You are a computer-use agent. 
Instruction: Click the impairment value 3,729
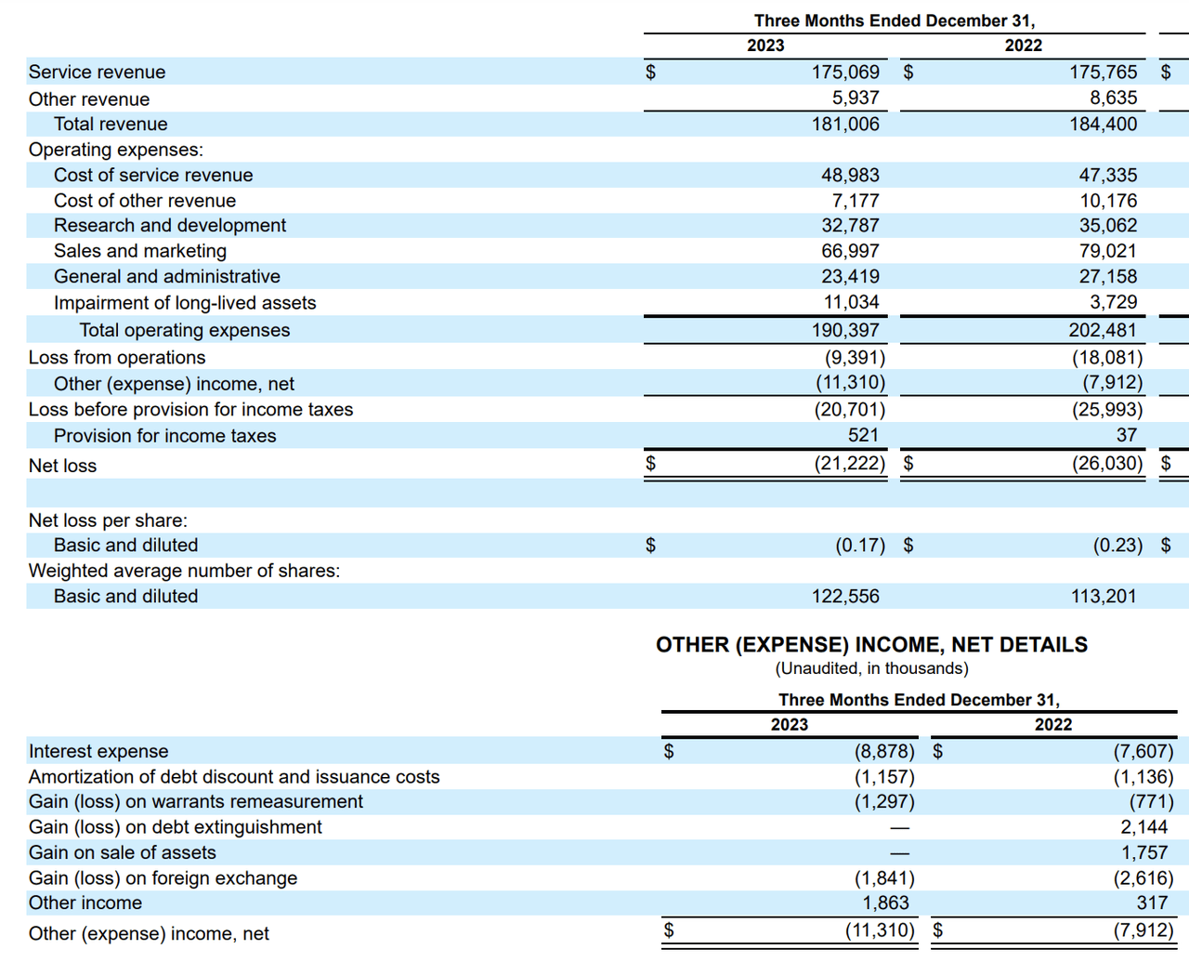[x=1113, y=301]
